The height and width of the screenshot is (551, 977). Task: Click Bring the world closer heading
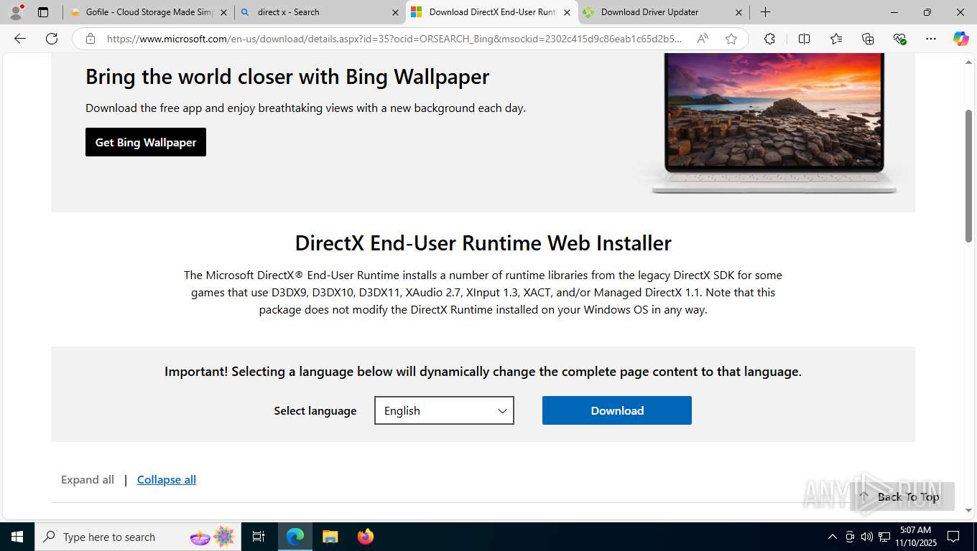click(287, 77)
